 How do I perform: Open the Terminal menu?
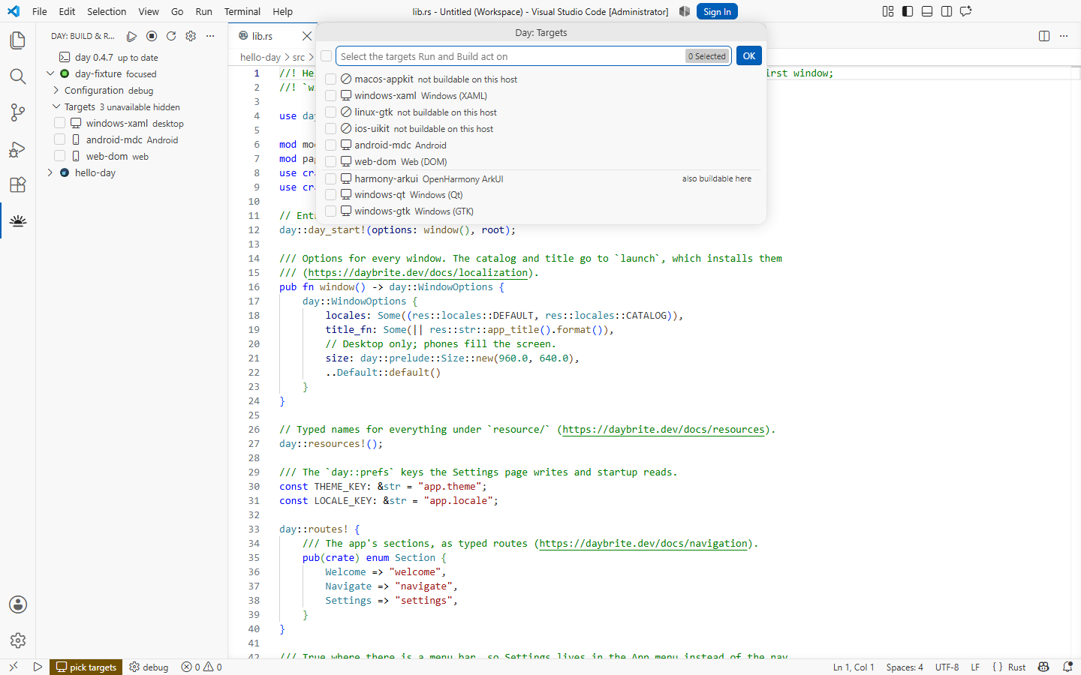click(x=242, y=11)
